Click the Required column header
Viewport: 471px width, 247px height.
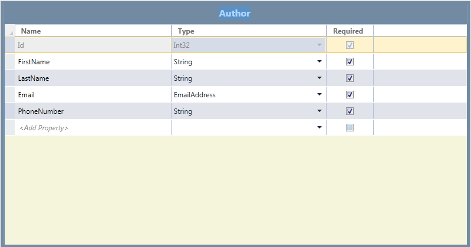tap(349, 31)
